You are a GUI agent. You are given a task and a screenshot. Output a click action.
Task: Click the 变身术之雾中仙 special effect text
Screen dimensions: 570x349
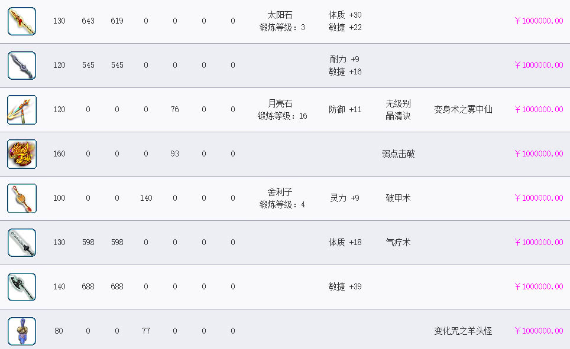(x=463, y=110)
